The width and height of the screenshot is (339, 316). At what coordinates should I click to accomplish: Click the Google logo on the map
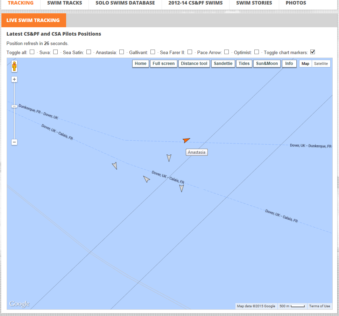[19, 303]
